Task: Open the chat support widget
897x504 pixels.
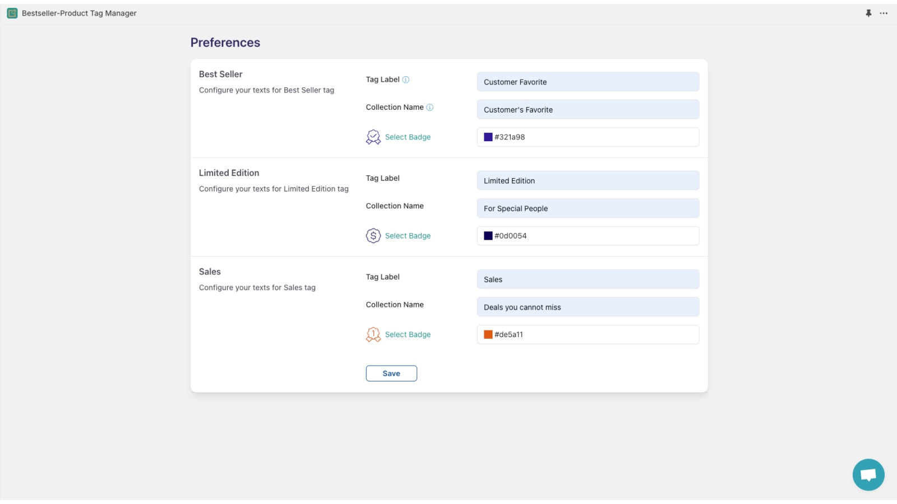Action: [x=868, y=474]
